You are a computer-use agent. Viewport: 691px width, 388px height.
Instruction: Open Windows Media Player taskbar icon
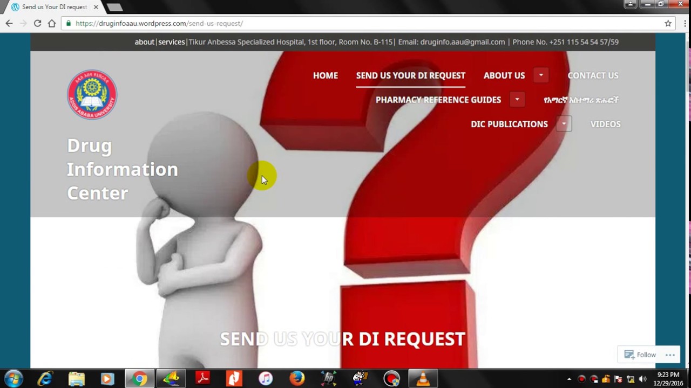point(107,379)
